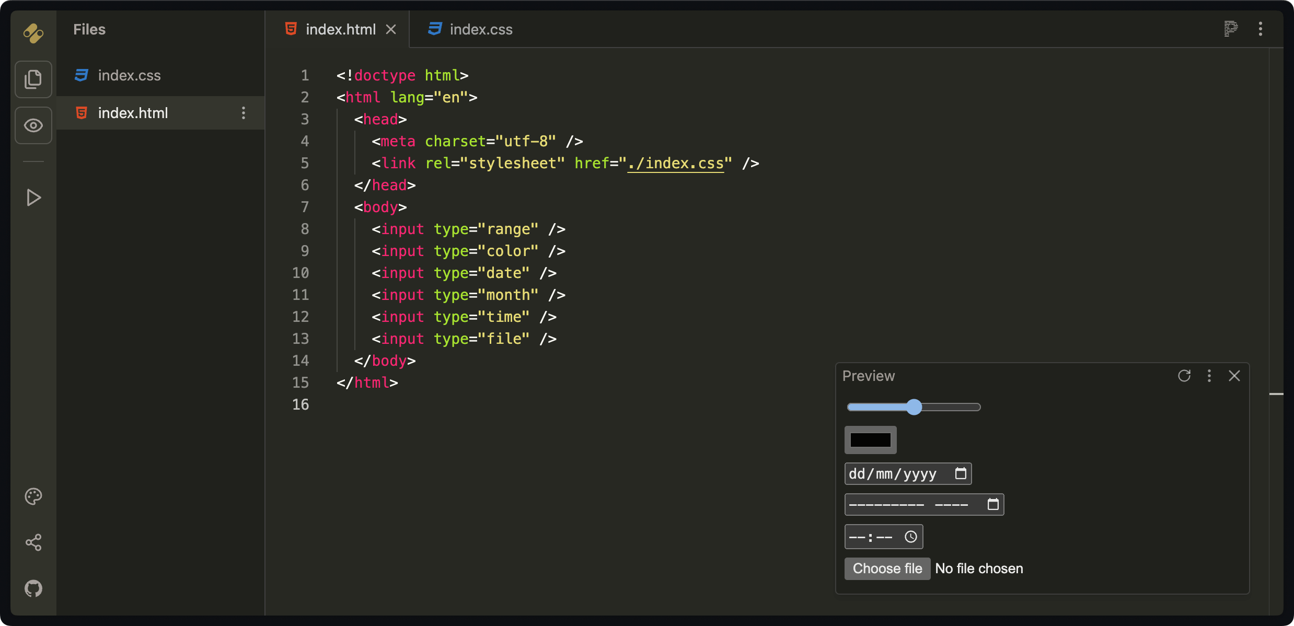The height and width of the screenshot is (626, 1294).
Task: Open the theme palette icon
Action: pyautogui.click(x=33, y=496)
